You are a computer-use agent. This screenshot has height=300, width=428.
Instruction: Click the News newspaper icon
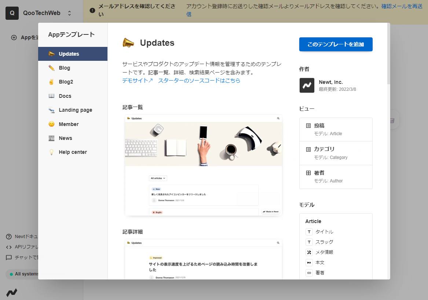point(52,138)
